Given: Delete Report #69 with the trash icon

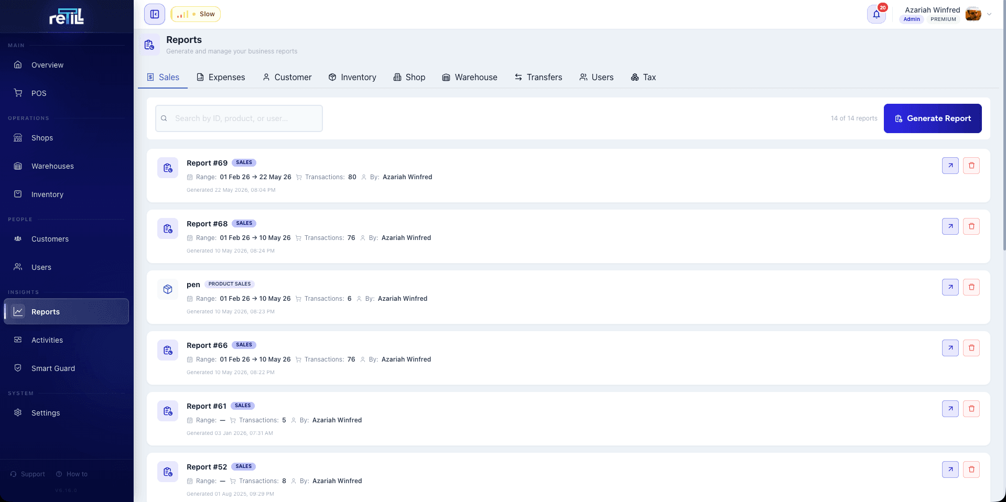Looking at the screenshot, I should click(x=971, y=166).
